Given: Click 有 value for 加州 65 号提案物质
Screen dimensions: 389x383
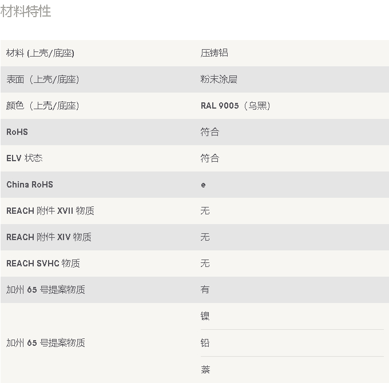Looking at the screenshot, I should pos(205,290).
